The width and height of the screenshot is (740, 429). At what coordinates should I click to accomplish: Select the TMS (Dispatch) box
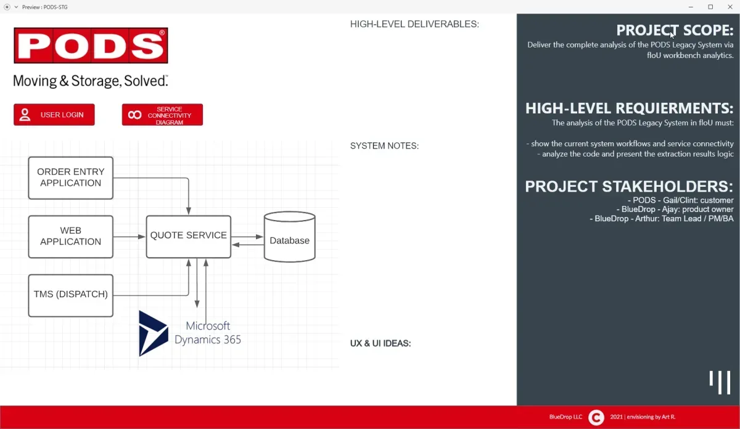coord(71,295)
